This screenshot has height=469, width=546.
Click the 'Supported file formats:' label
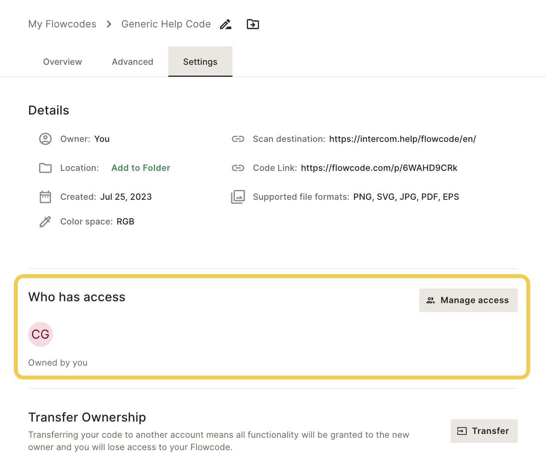click(301, 197)
